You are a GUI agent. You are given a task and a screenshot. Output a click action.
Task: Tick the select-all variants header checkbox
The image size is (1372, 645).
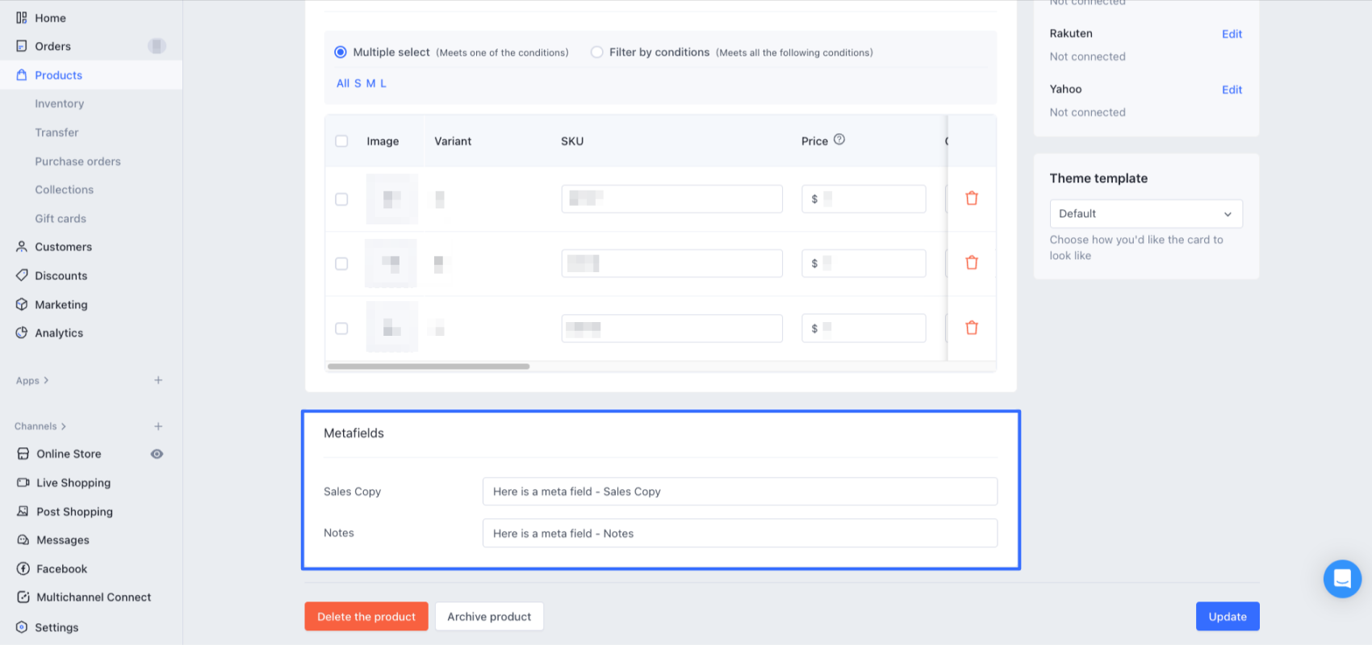(341, 141)
